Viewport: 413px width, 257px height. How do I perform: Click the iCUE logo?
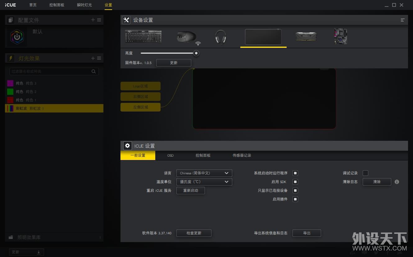11,5
